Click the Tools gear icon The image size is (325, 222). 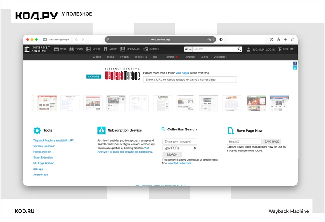(x=37, y=130)
